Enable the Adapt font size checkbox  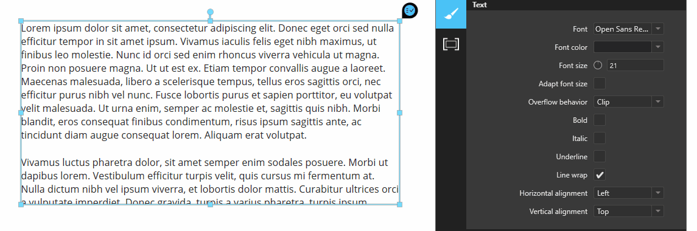[600, 83]
